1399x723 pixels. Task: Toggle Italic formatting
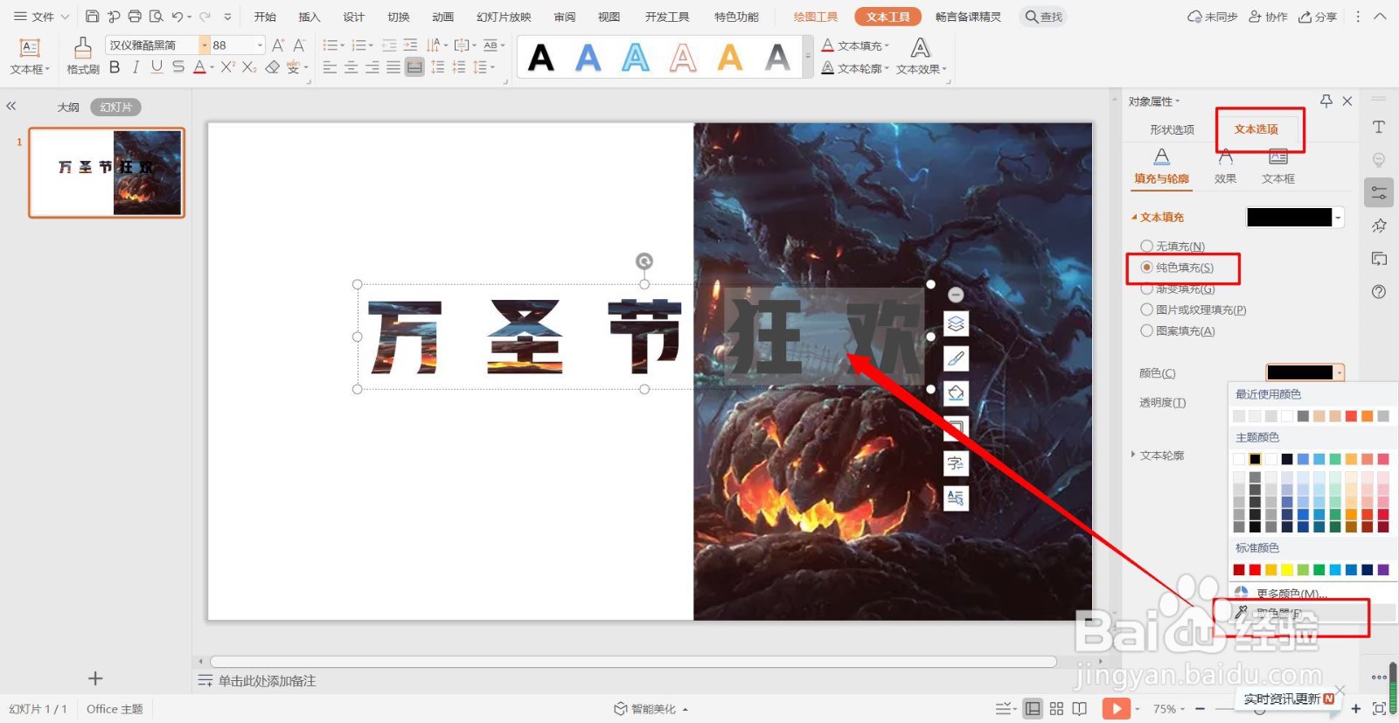[x=136, y=67]
